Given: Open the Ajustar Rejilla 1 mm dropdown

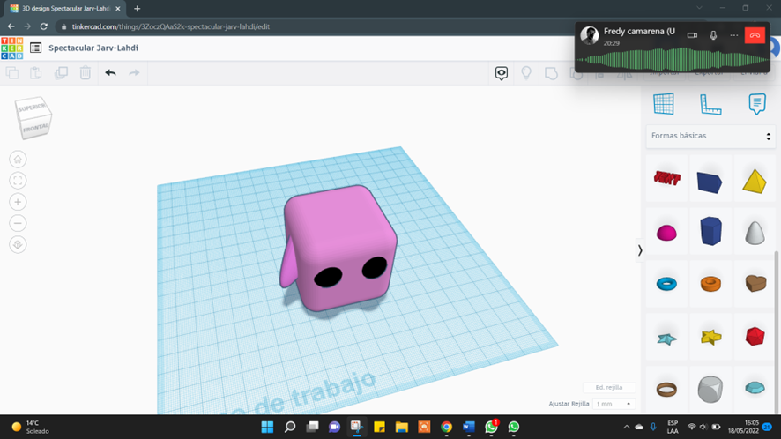Looking at the screenshot, I should (614, 404).
